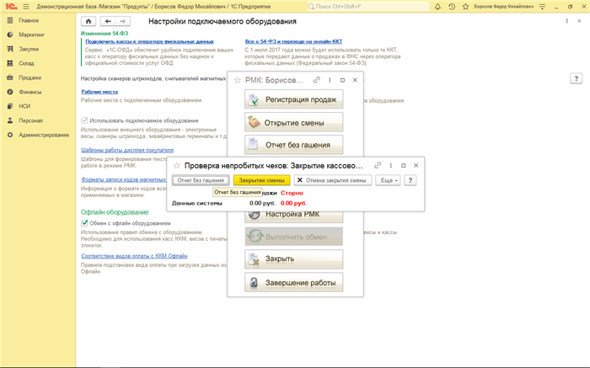
Task: Open service settings lines icon in title bar
Action: (542, 7)
